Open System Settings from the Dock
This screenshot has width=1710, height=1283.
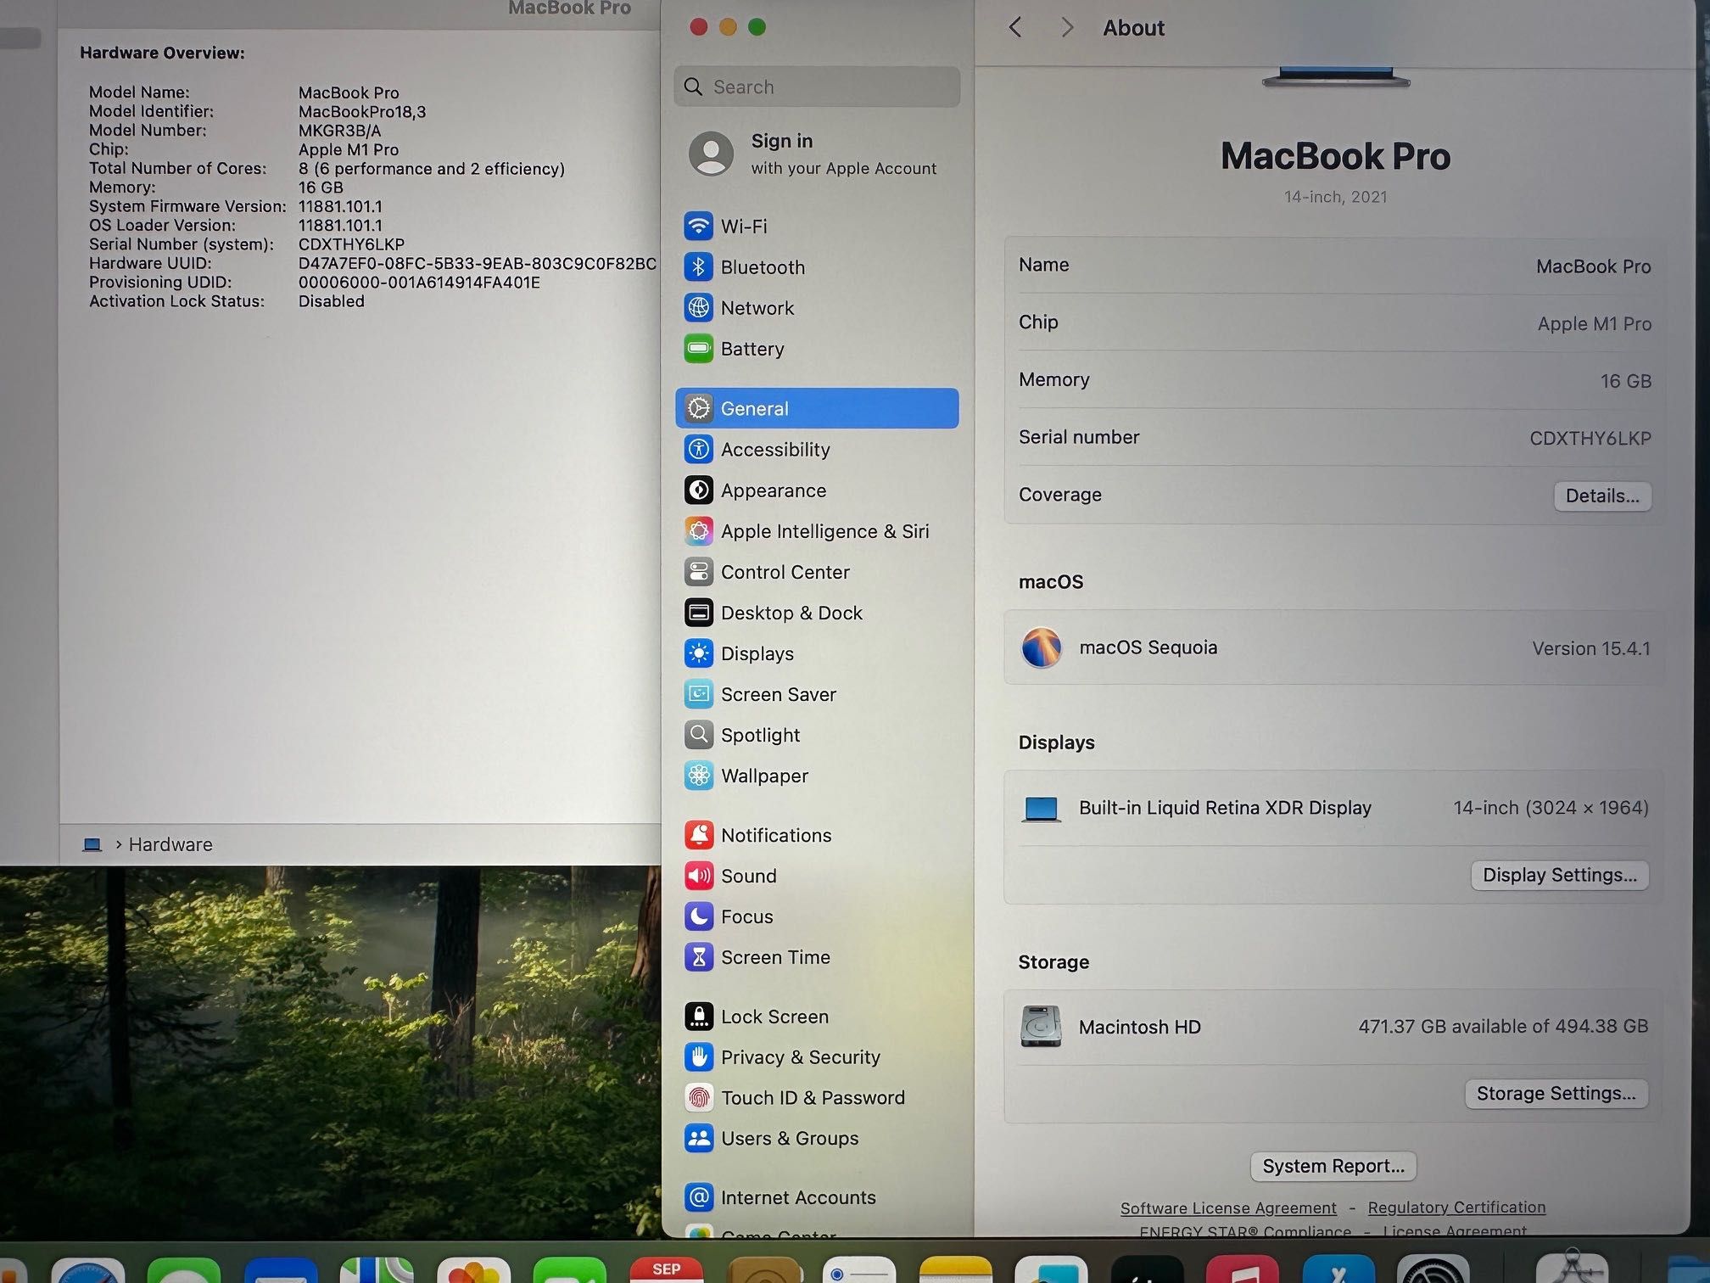pos(1433,1269)
